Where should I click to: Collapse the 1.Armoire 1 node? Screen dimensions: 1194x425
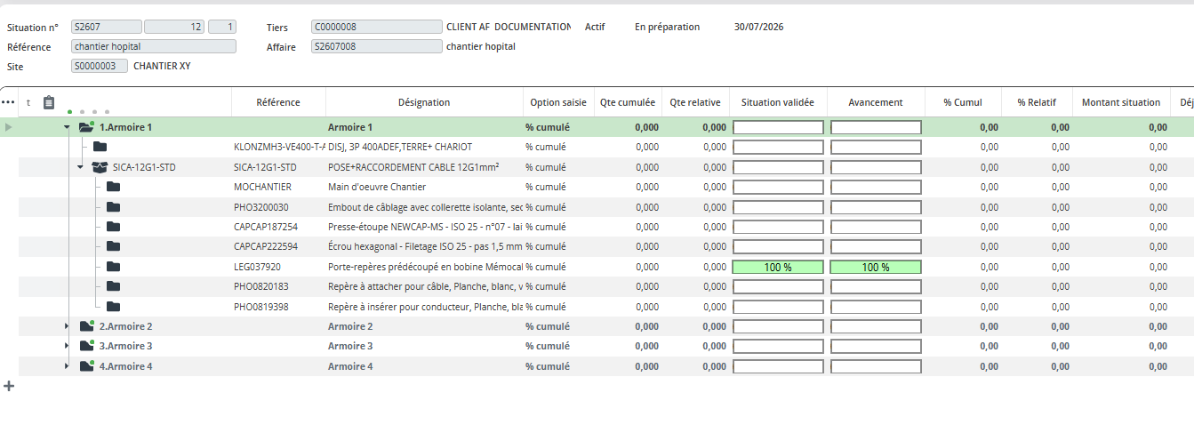coord(67,127)
